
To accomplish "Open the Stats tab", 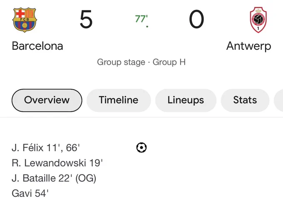I will (245, 100).
